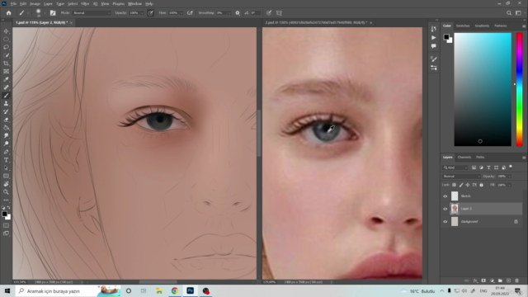Open the brush settings panel toggle
The image size is (528, 297).
tap(53, 13)
